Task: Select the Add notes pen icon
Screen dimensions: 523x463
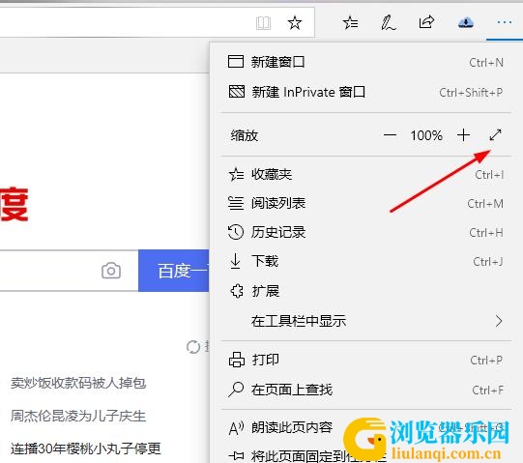Action: pyautogui.click(x=389, y=23)
